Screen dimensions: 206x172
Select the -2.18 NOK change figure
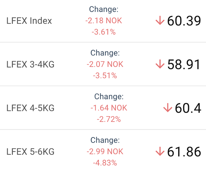104,21
